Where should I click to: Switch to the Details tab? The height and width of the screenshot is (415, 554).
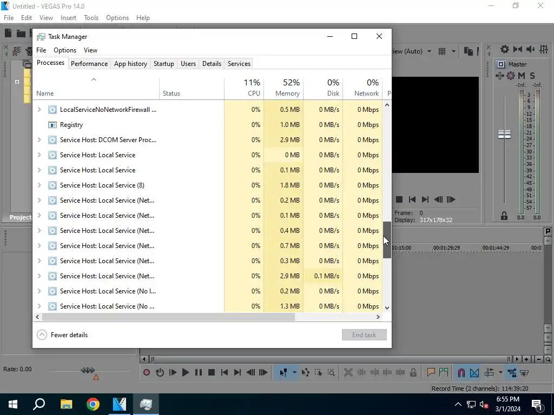click(x=212, y=64)
